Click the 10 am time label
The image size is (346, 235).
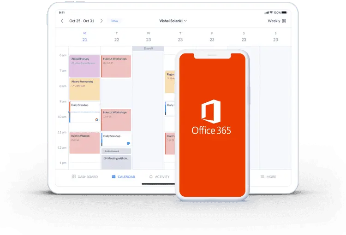pyautogui.click(x=62, y=117)
